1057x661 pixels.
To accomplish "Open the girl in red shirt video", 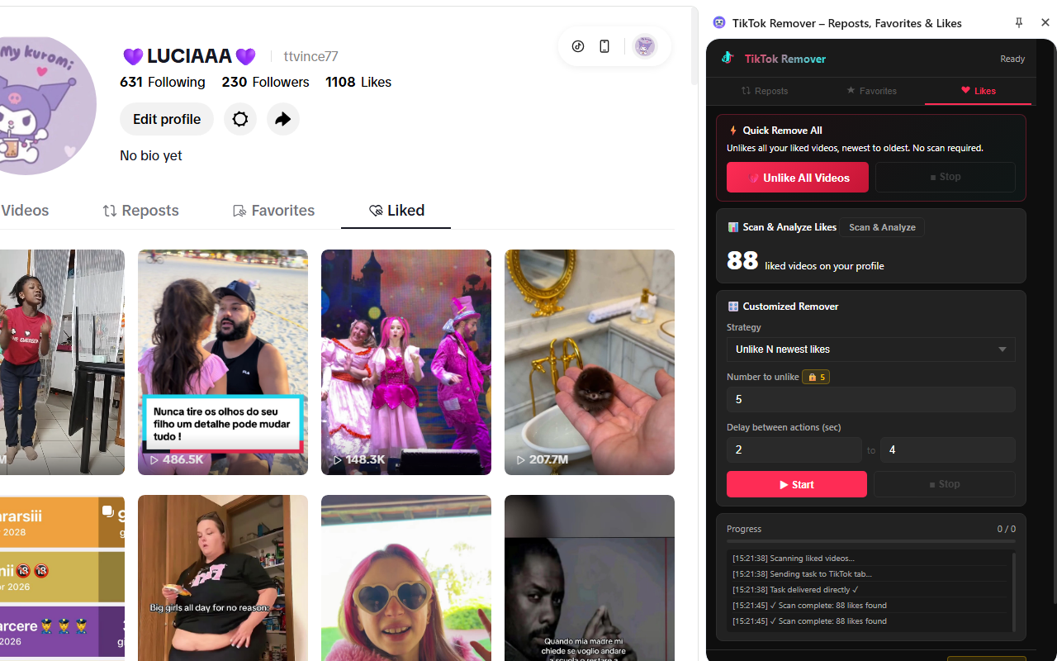I will (62, 362).
